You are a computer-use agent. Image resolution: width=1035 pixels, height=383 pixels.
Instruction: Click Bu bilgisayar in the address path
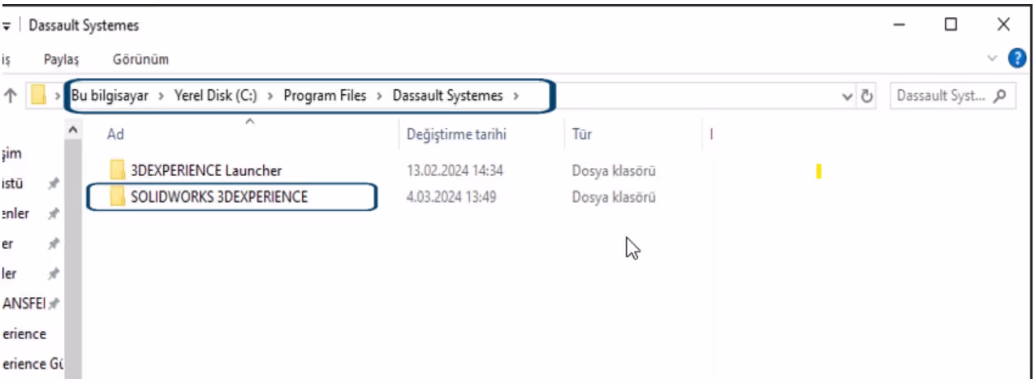[110, 96]
